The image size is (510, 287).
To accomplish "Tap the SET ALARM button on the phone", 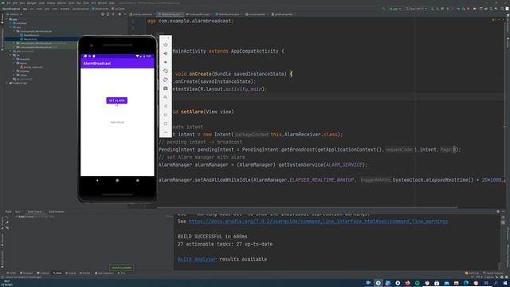I will (x=117, y=100).
